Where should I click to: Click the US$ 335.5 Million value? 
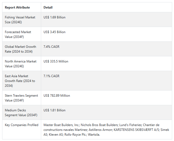(56, 61)
